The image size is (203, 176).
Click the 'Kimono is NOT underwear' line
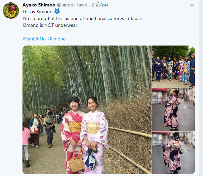click(x=50, y=25)
